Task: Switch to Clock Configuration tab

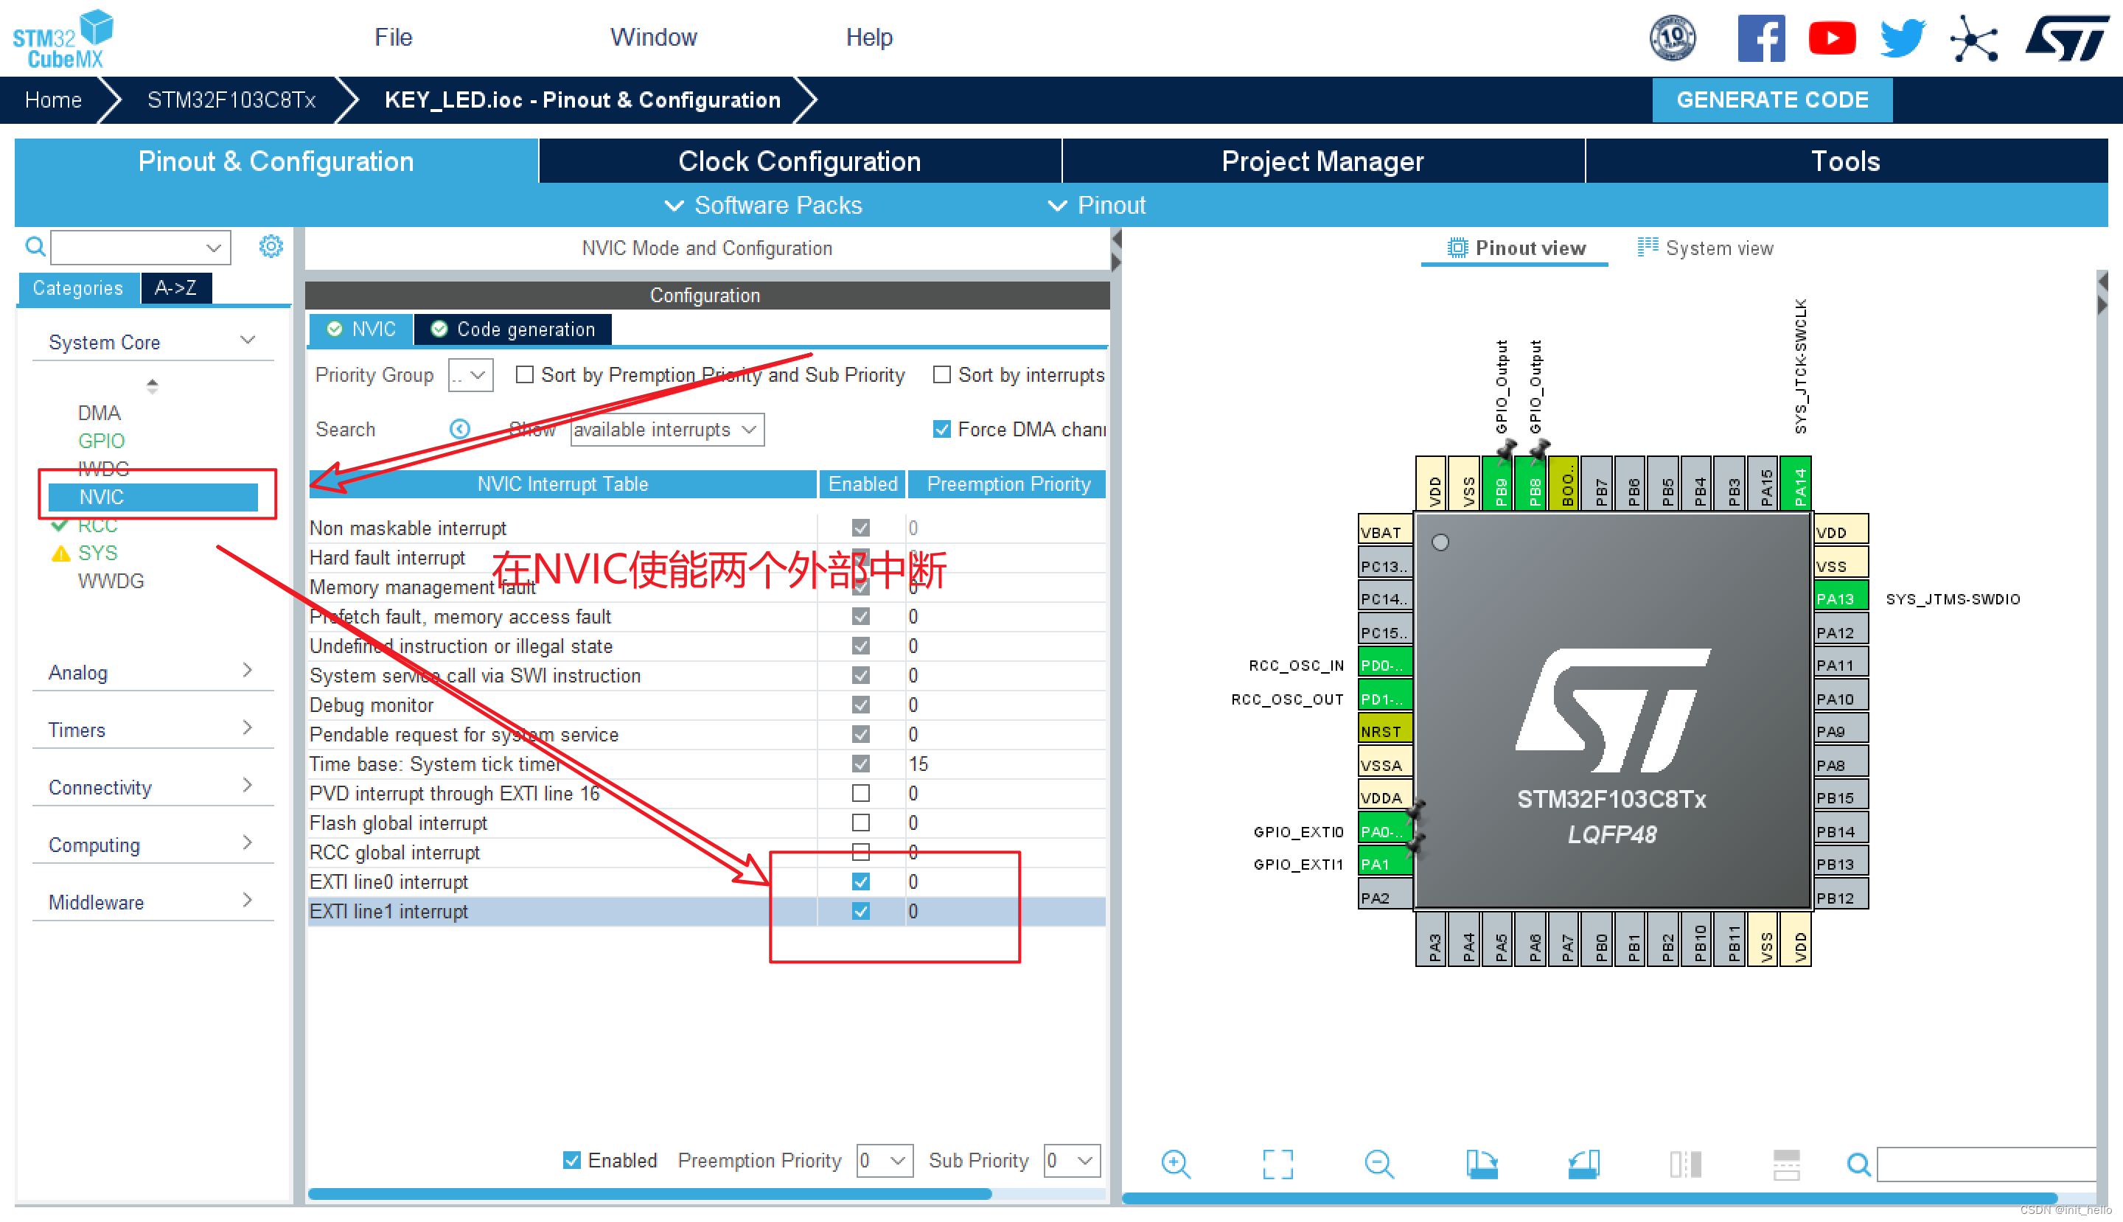Action: pyautogui.click(x=799, y=161)
